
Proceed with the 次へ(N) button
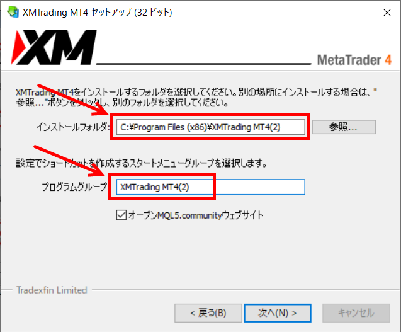pyautogui.click(x=278, y=313)
